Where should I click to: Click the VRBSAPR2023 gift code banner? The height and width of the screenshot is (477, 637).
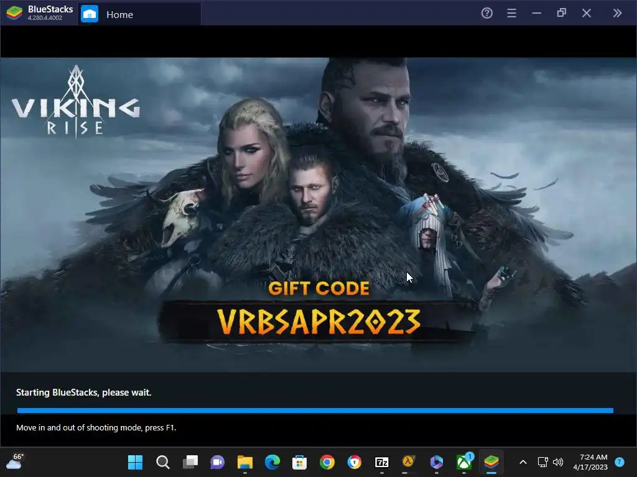tap(318, 322)
